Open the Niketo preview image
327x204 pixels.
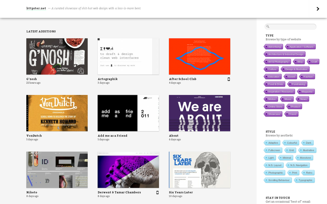57,170
